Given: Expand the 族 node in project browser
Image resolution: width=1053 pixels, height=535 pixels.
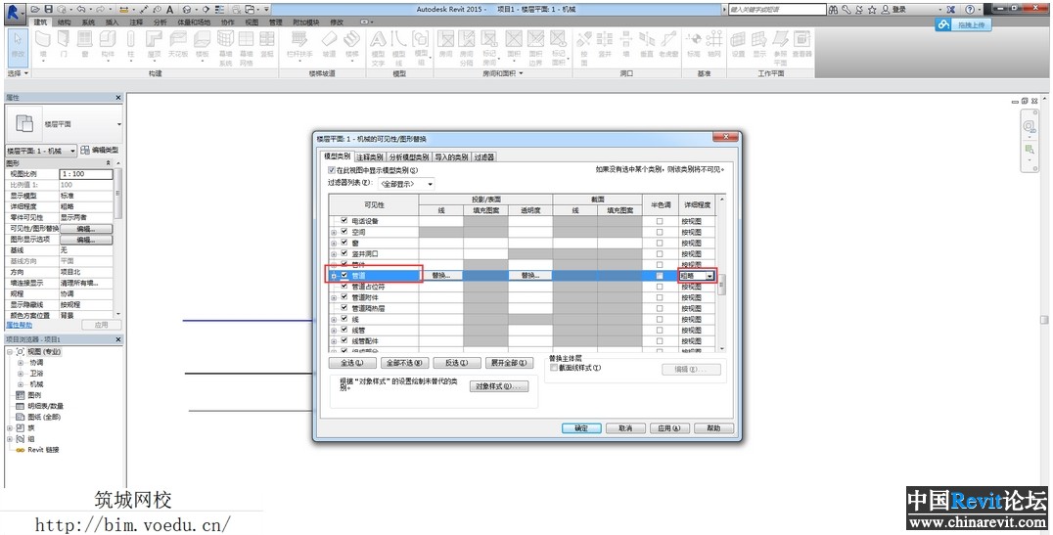Looking at the screenshot, I should tap(10, 427).
